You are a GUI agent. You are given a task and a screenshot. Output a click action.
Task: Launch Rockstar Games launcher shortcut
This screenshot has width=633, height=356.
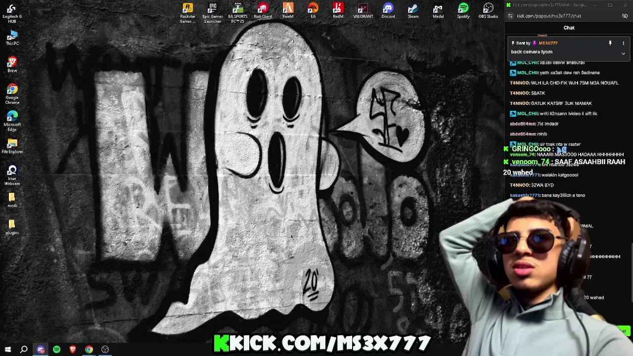(x=187, y=13)
